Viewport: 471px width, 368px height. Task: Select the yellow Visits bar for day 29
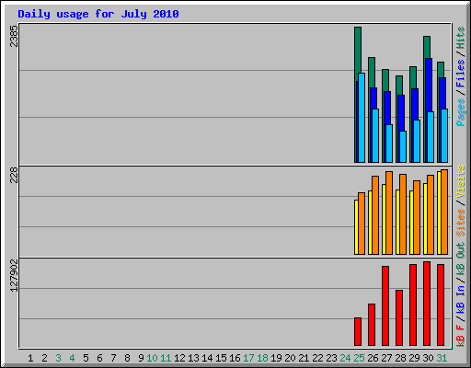click(x=411, y=223)
